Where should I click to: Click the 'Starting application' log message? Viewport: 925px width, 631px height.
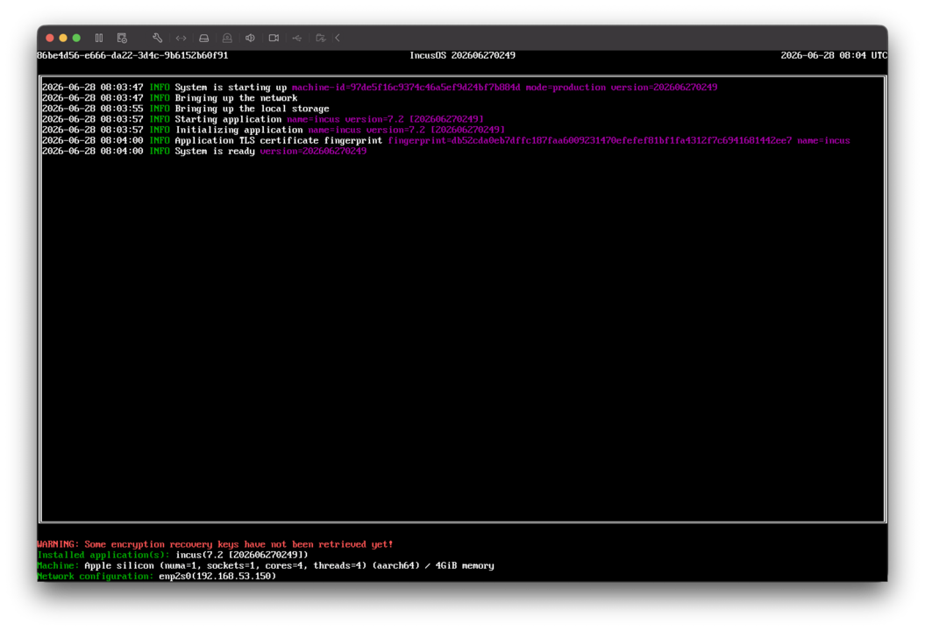tap(228, 119)
